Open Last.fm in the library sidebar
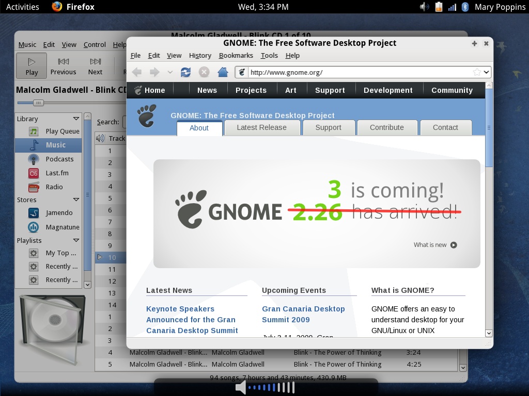This screenshot has width=529, height=396. pyautogui.click(x=49, y=173)
